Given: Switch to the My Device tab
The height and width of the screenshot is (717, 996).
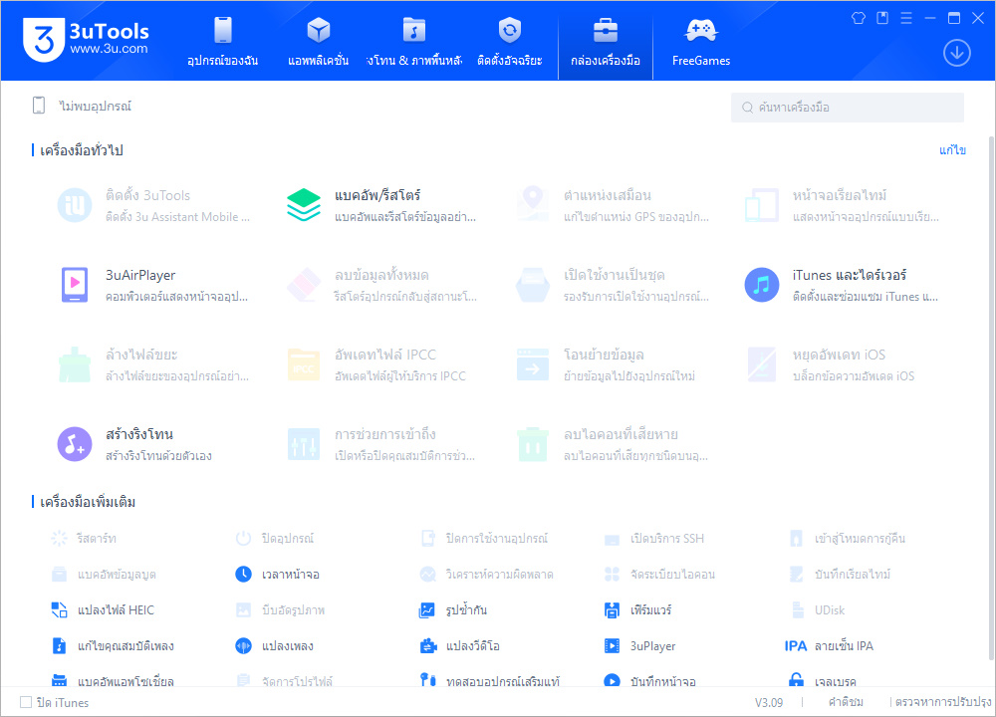Looking at the screenshot, I should point(222,41).
